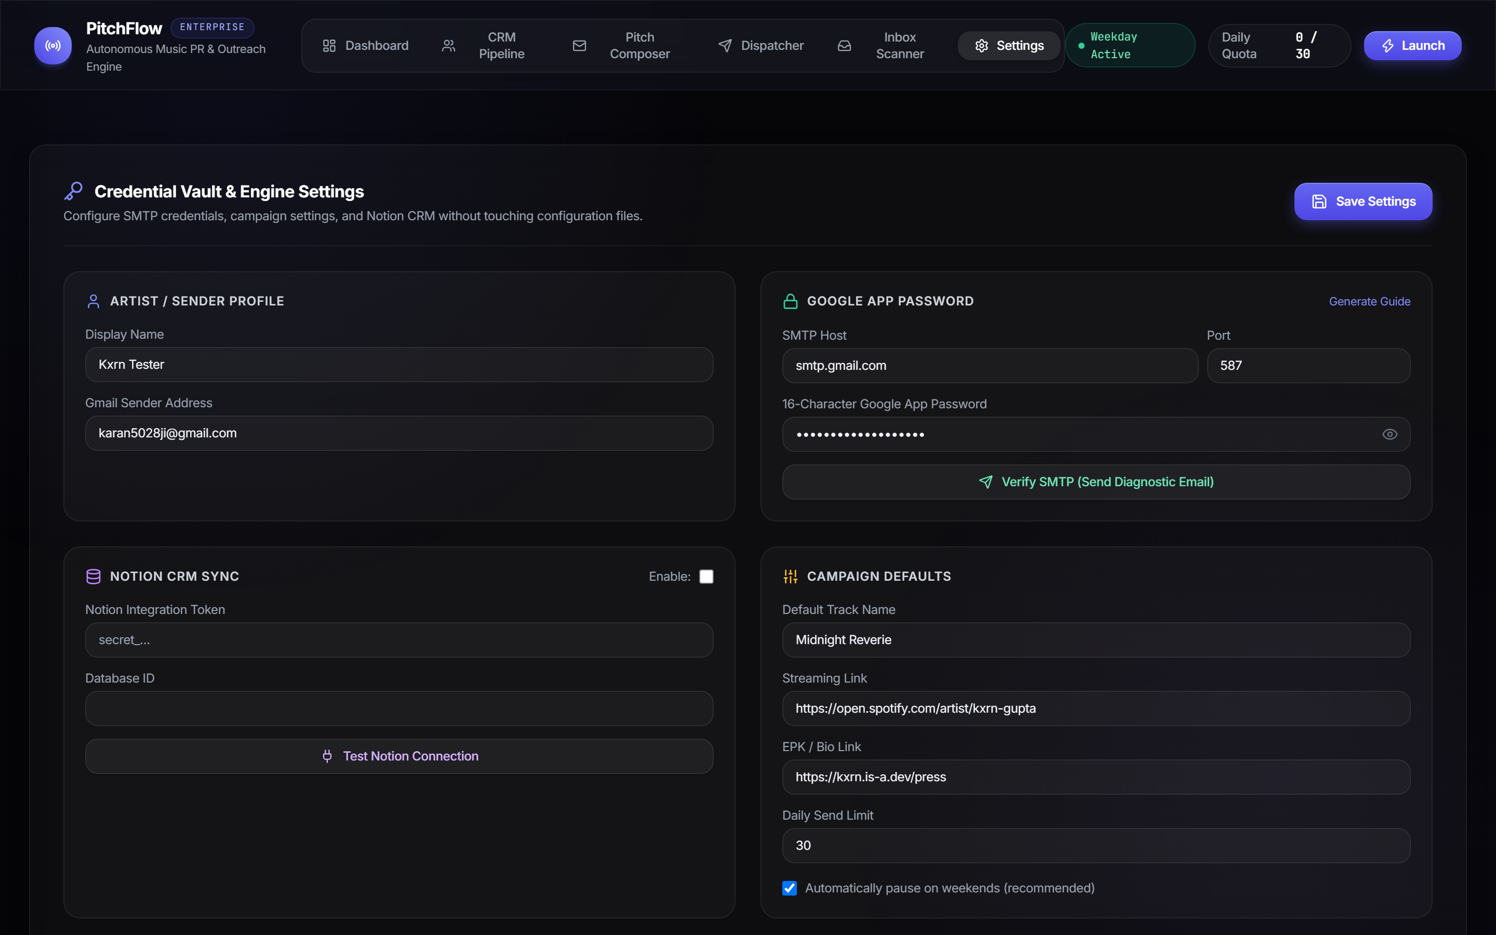
Task: Click the PitchFlow broadcast logo icon
Action: tap(53, 45)
